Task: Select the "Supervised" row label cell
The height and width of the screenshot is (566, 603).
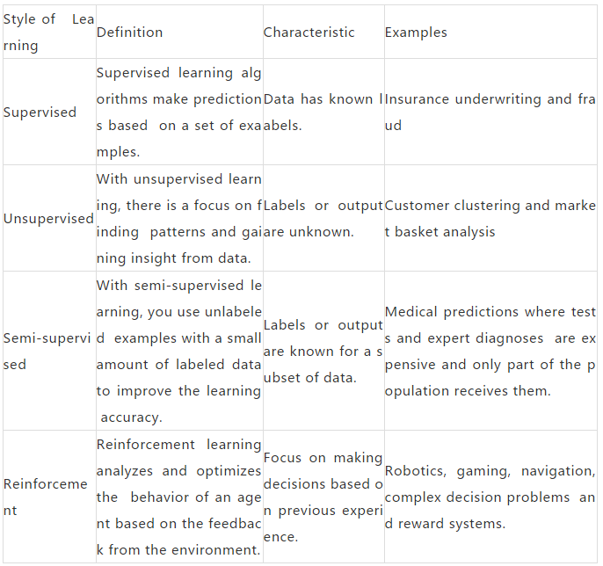Action: pos(40,112)
